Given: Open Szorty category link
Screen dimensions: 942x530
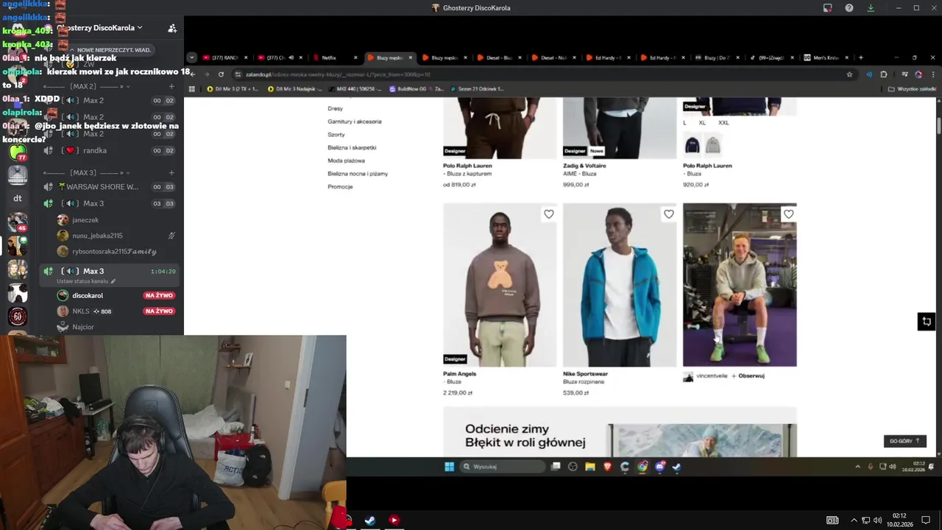Looking at the screenshot, I should [x=336, y=135].
